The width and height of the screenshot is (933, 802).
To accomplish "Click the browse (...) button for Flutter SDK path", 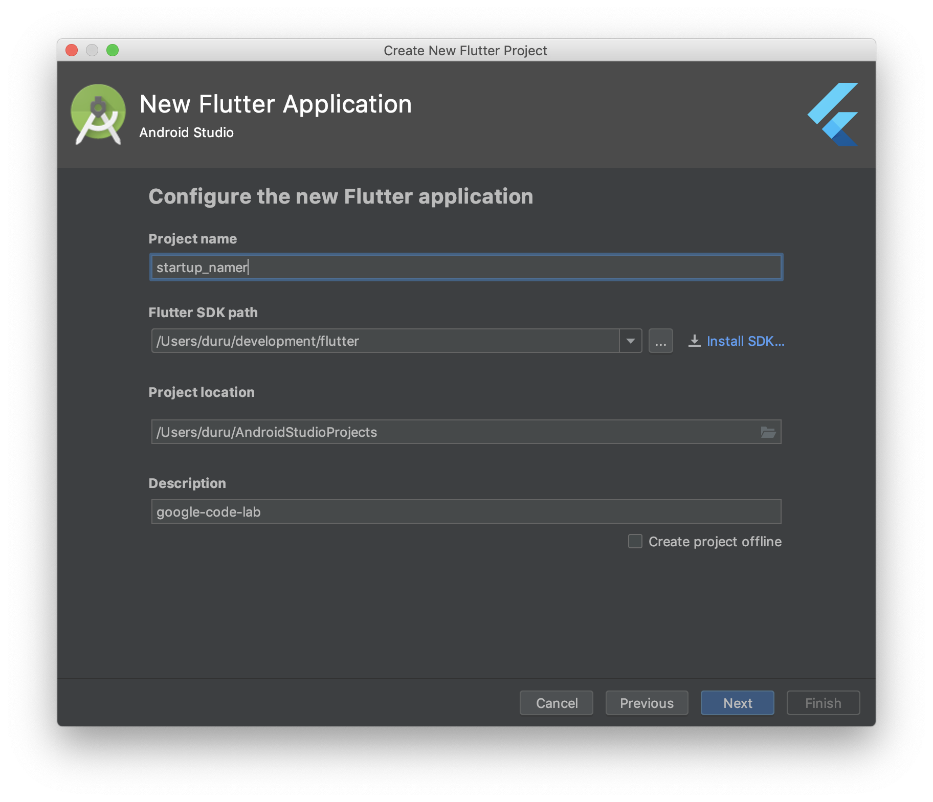I will (661, 341).
